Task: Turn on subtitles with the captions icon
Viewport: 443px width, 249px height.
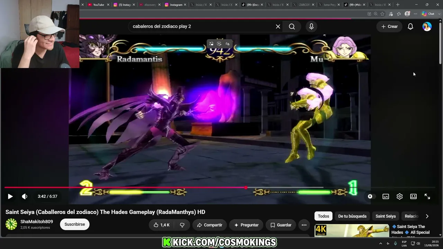Action: 386,196
